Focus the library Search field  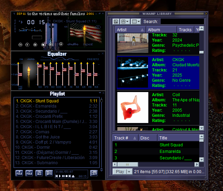tap(182, 22)
